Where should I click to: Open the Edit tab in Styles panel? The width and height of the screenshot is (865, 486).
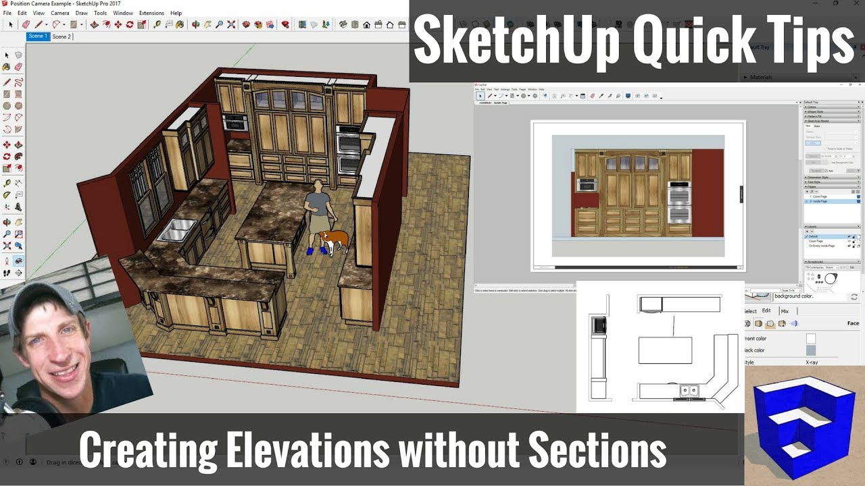pos(766,311)
